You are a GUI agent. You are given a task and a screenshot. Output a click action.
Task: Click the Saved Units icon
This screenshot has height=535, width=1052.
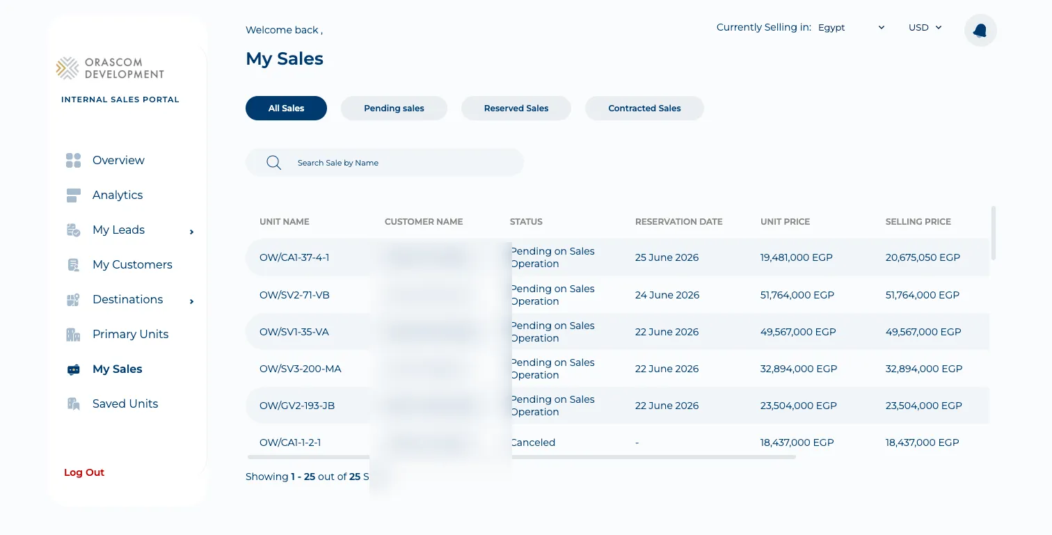tap(74, 404)
